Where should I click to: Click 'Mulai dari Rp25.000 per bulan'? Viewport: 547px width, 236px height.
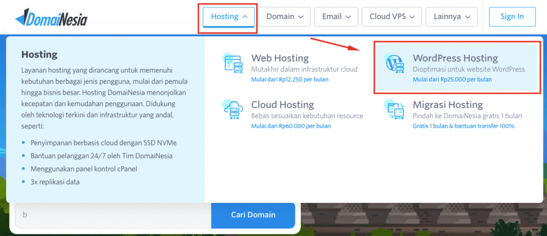pos(452,79)
